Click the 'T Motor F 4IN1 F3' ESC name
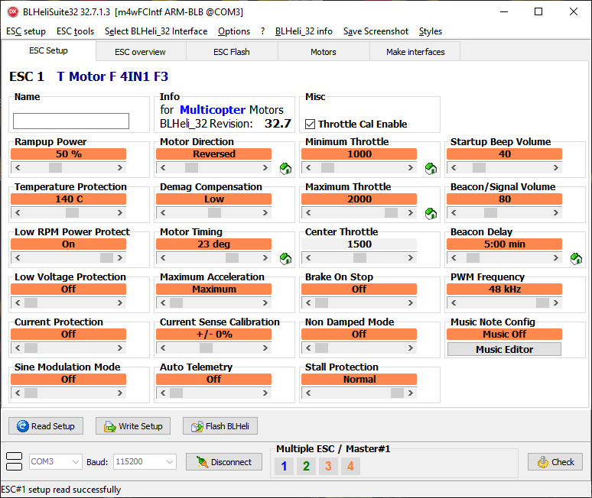 coord(112,76)
